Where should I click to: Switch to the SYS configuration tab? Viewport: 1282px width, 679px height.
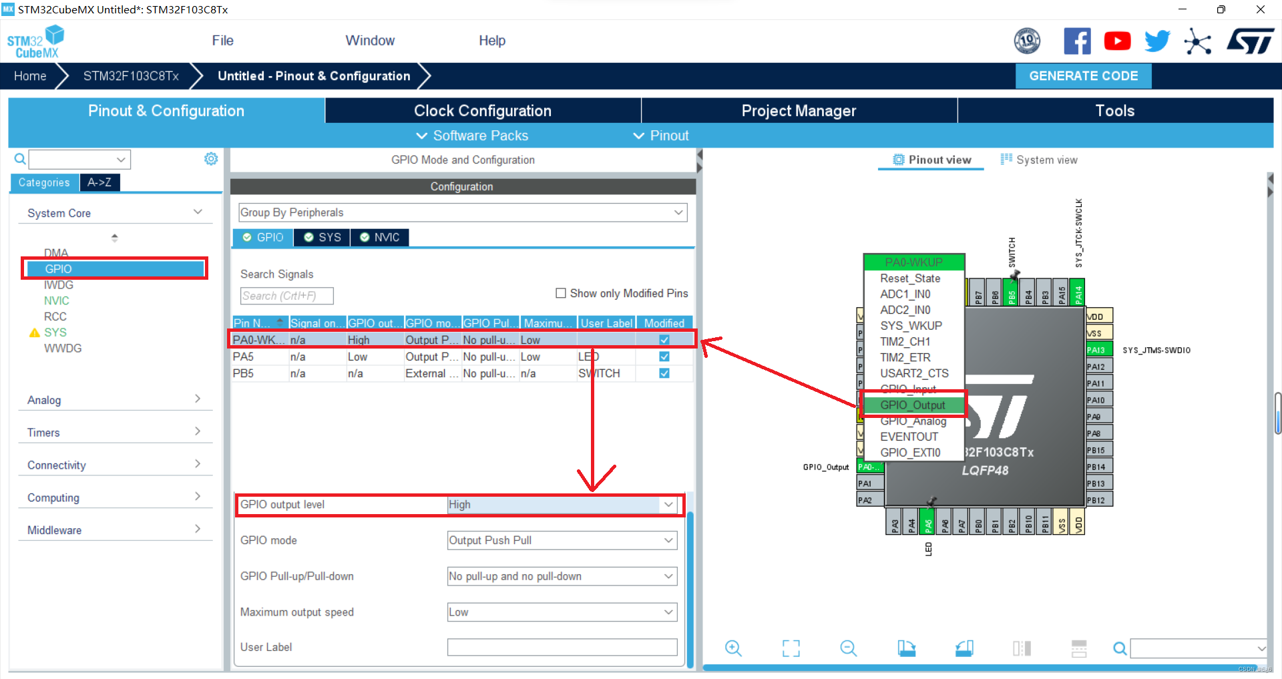(322, 238)
